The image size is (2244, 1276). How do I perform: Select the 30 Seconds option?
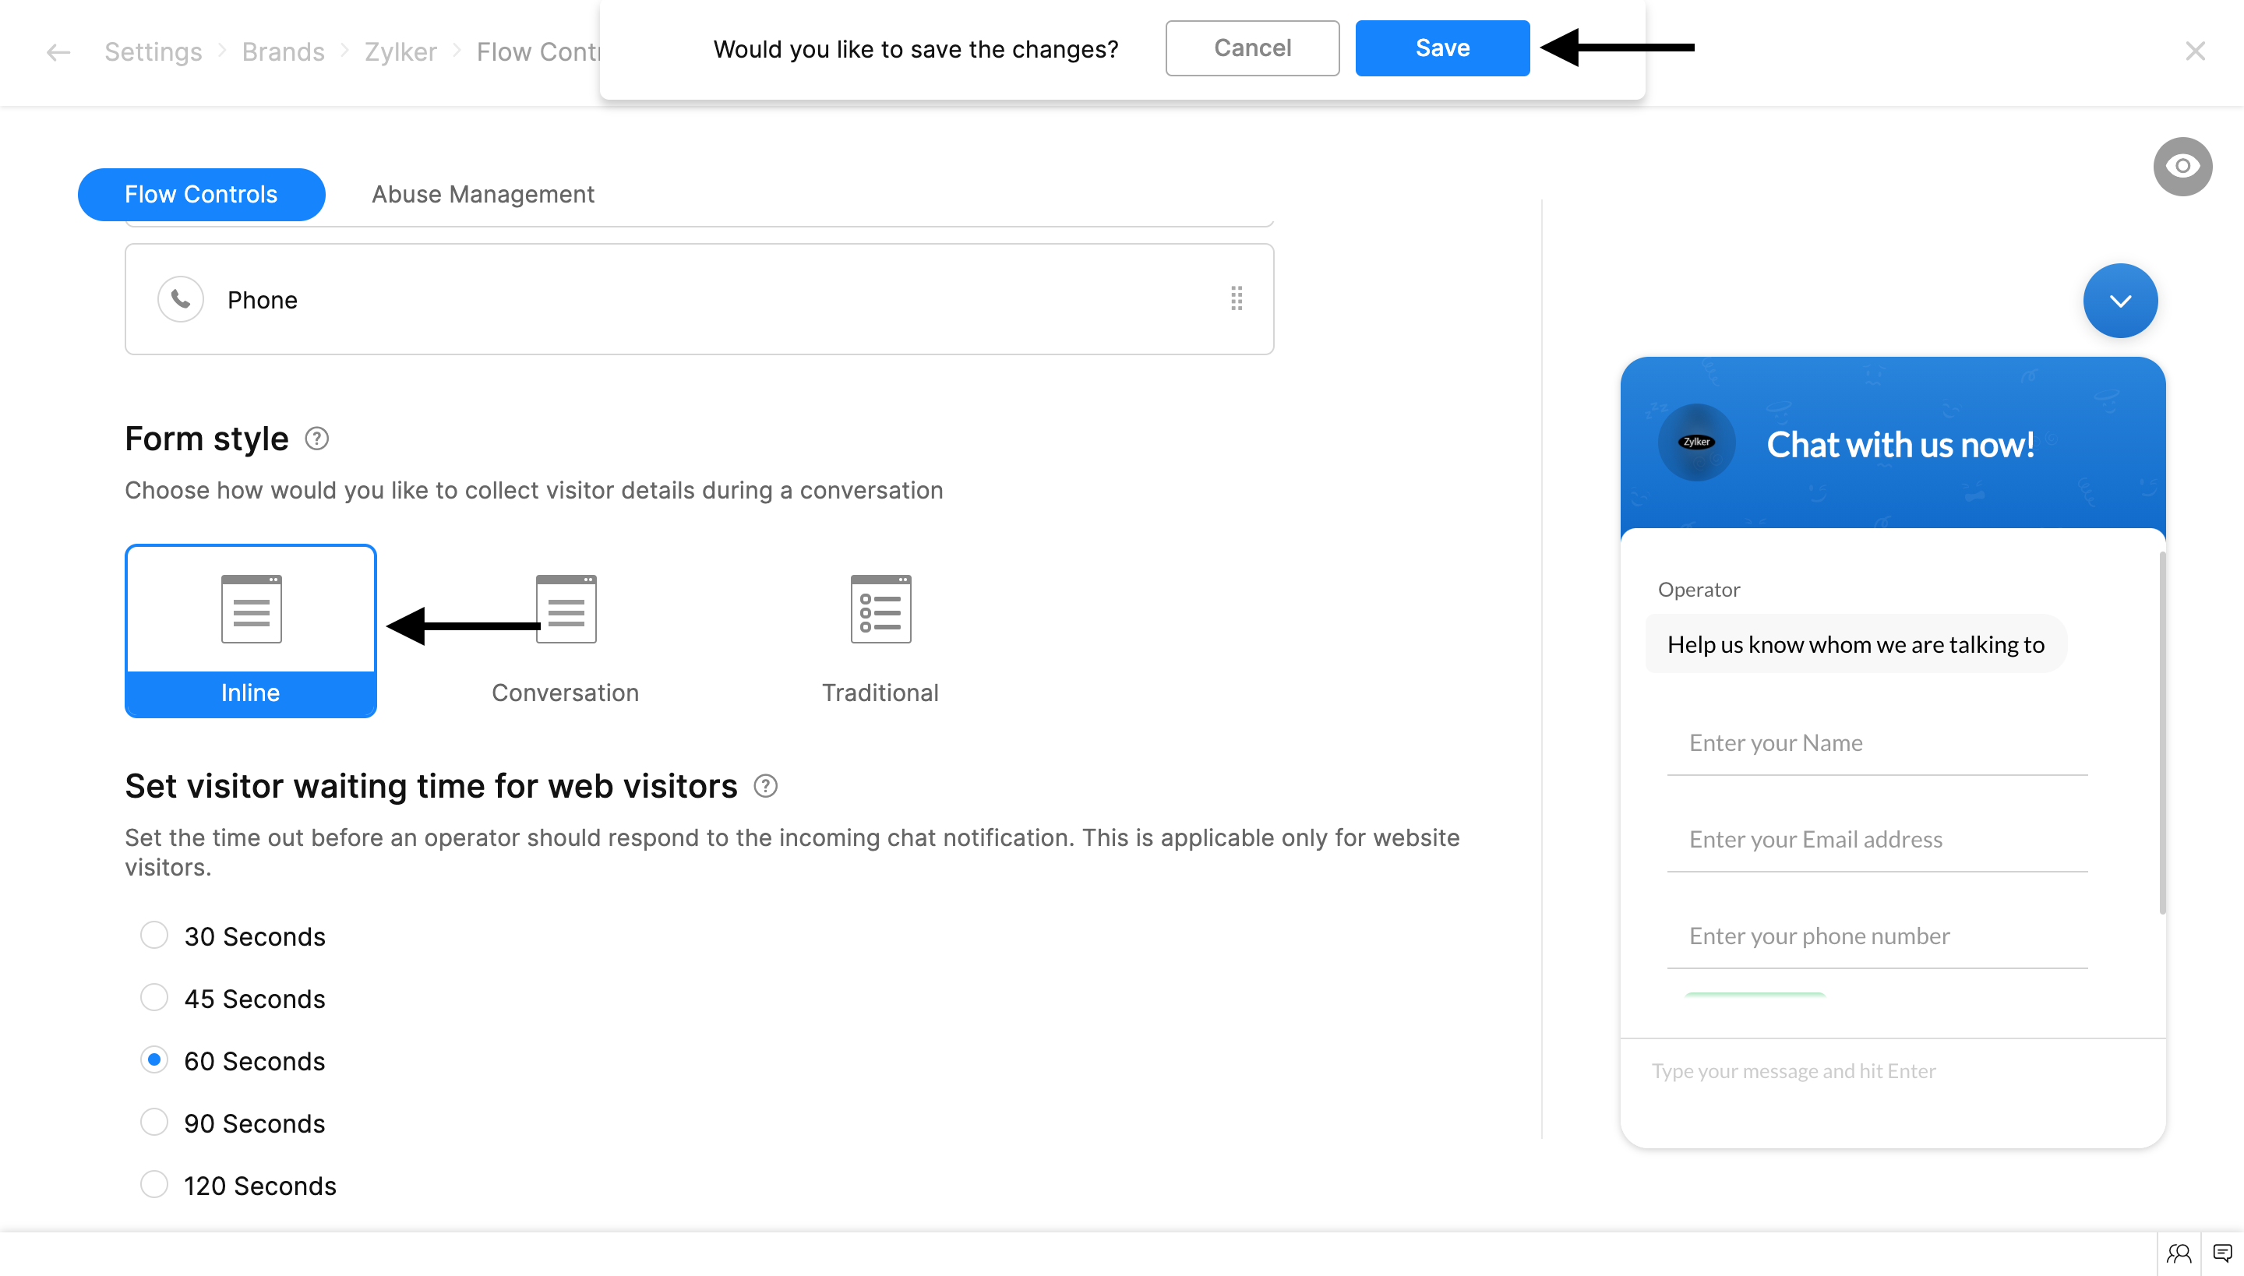tap(154, 935)
